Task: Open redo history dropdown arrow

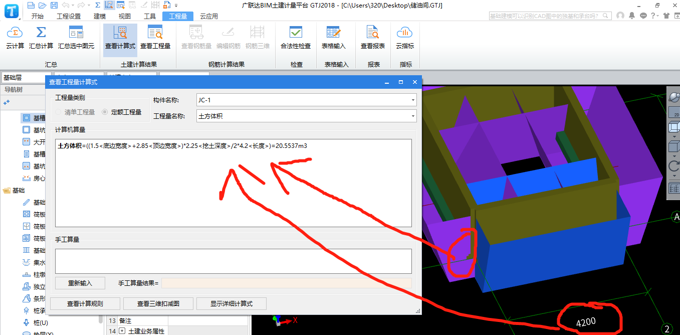Action: (89, 5)
